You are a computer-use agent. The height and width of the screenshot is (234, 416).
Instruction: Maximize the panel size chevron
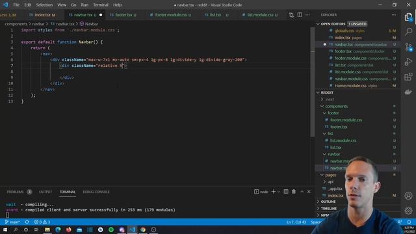tap(302, 192)
